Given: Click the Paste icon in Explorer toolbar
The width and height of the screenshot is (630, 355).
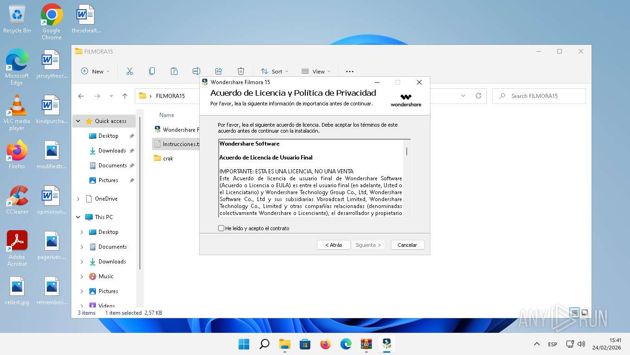Looking at the screenshot, I should (174, 71).
